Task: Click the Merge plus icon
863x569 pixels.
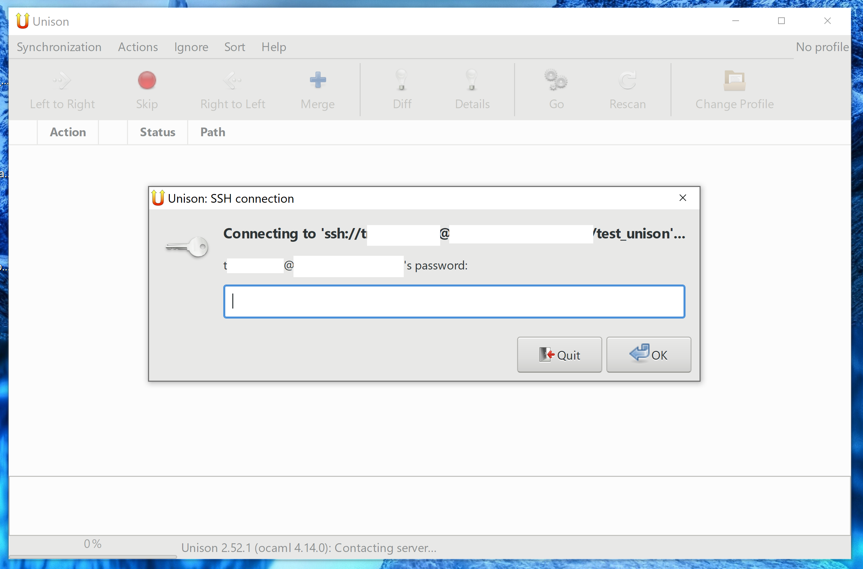Action: click(318, 80)
